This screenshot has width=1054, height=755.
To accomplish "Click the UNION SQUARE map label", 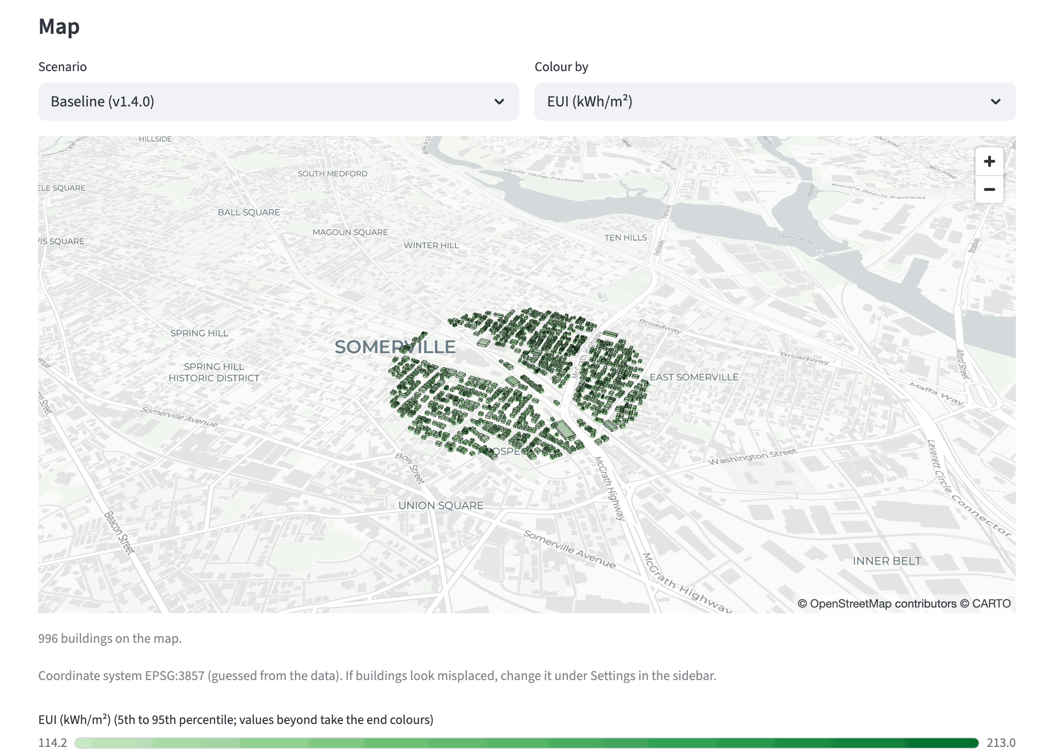I will (441, 505).
